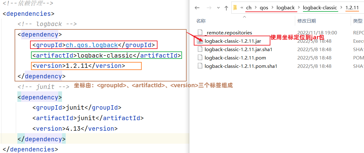The width and height of the screenshot is (364, 153).
Task: Show hidden path via '«' breadcrumb overflow
Action: pos(242,8)
